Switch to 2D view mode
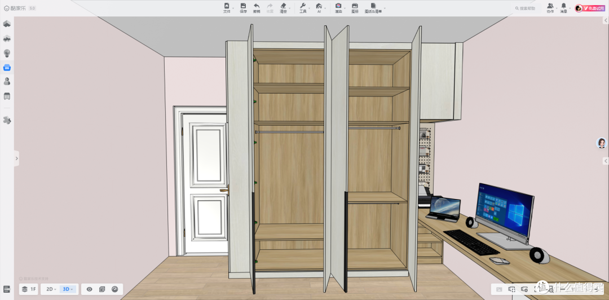 51,289
